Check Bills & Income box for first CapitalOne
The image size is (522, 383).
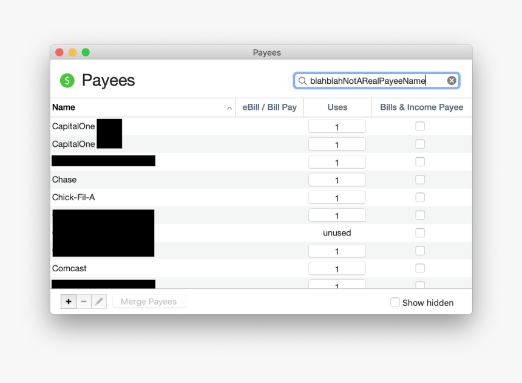(420, 126)
